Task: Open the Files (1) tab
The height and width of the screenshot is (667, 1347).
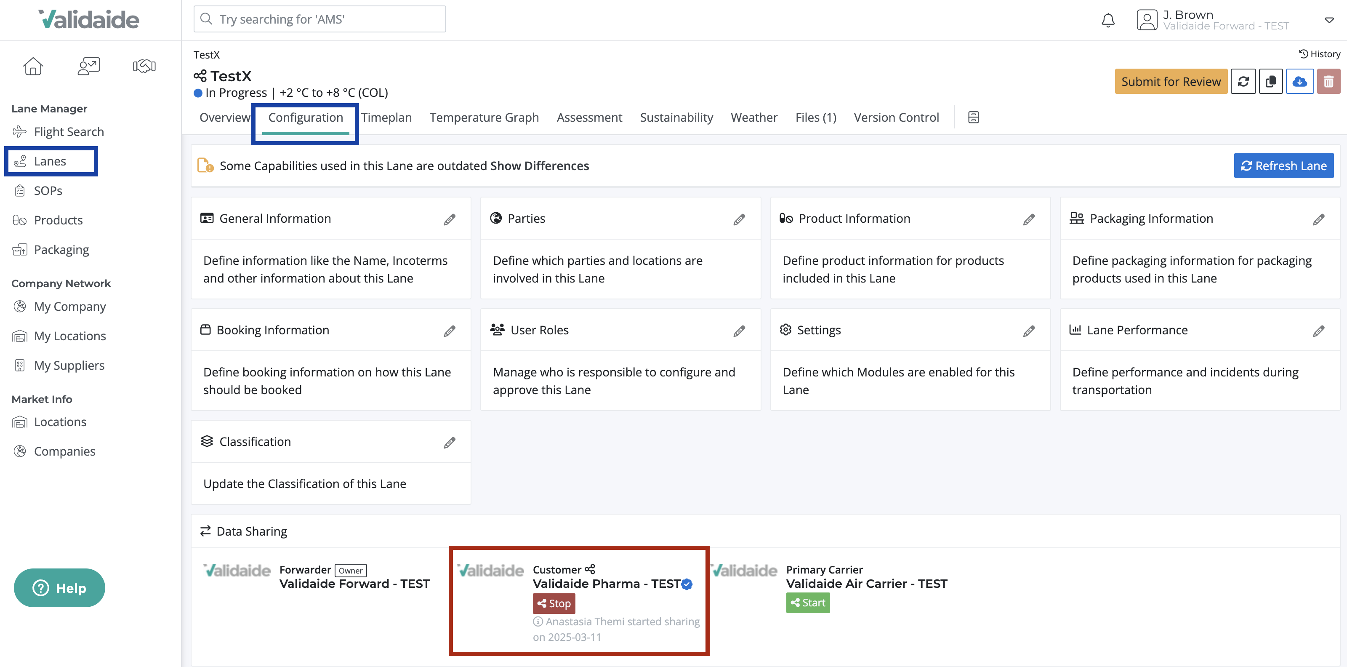Action: tap(816, 117)
